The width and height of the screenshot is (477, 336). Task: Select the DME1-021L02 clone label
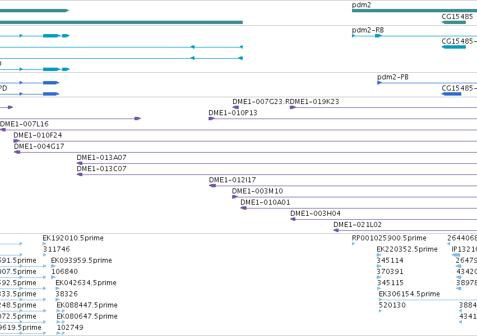[358, 225]
